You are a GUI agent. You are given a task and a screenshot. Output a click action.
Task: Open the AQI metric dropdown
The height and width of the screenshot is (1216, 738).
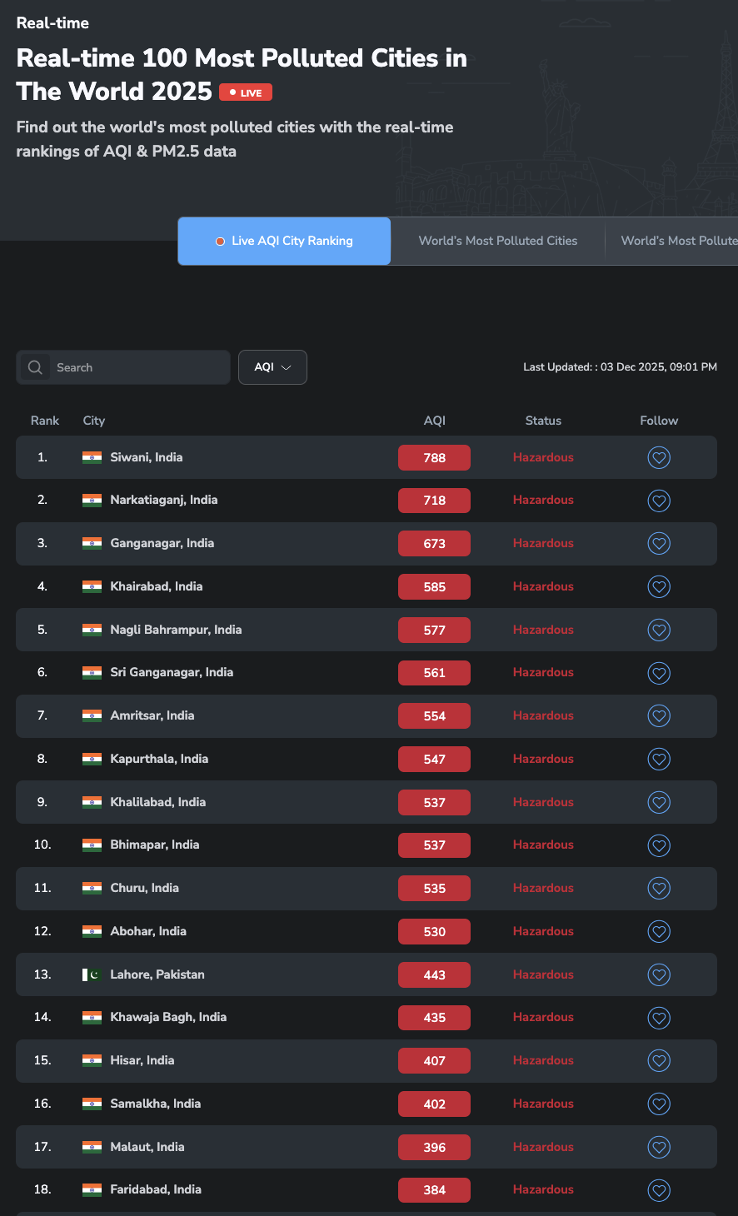tap(272, 367)
